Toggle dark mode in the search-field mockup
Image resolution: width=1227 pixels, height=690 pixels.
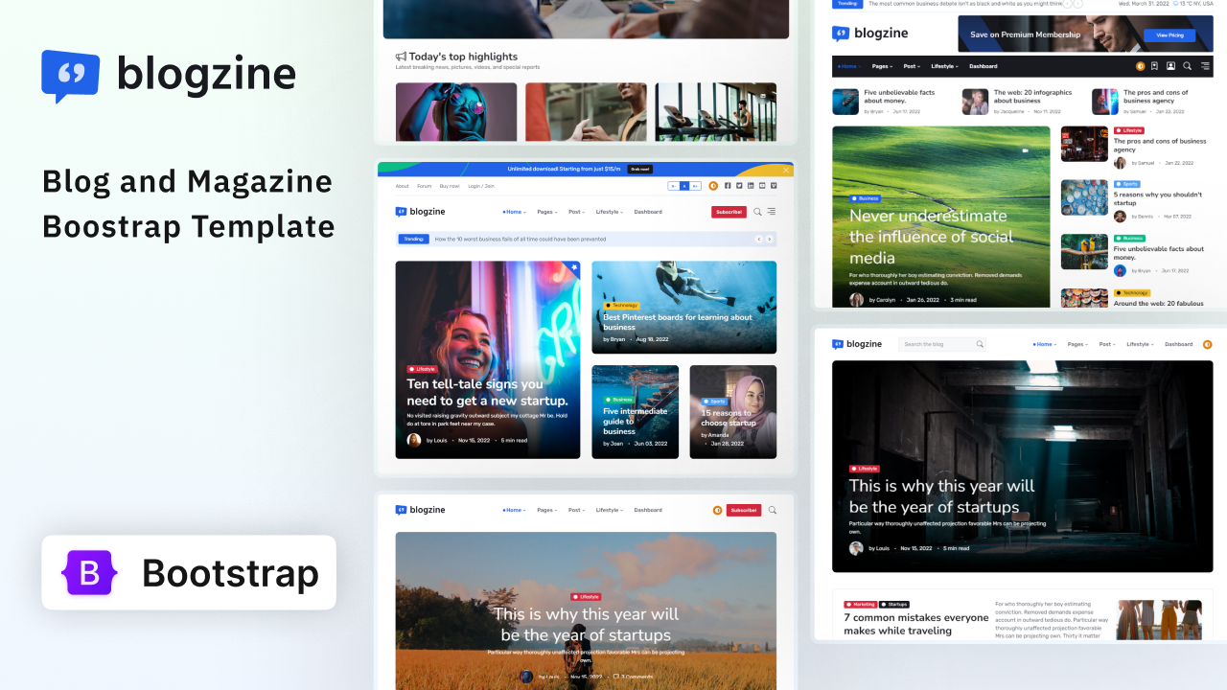(1207, 344)
